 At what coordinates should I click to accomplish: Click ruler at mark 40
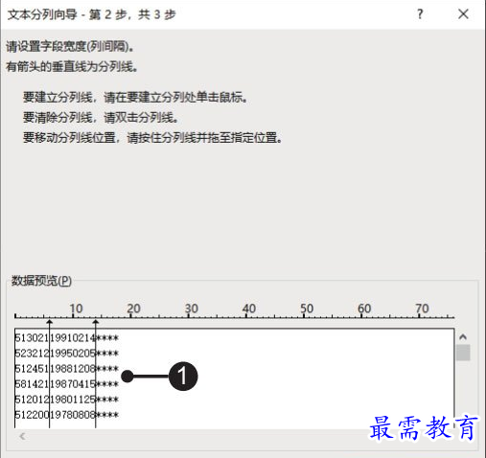click(248, 309)
